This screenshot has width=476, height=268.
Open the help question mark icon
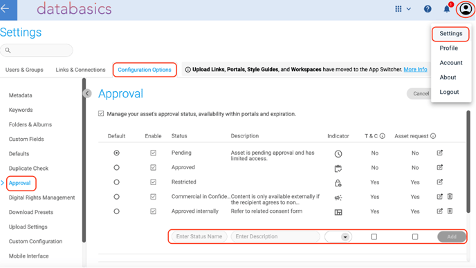[x=428, y=9]
